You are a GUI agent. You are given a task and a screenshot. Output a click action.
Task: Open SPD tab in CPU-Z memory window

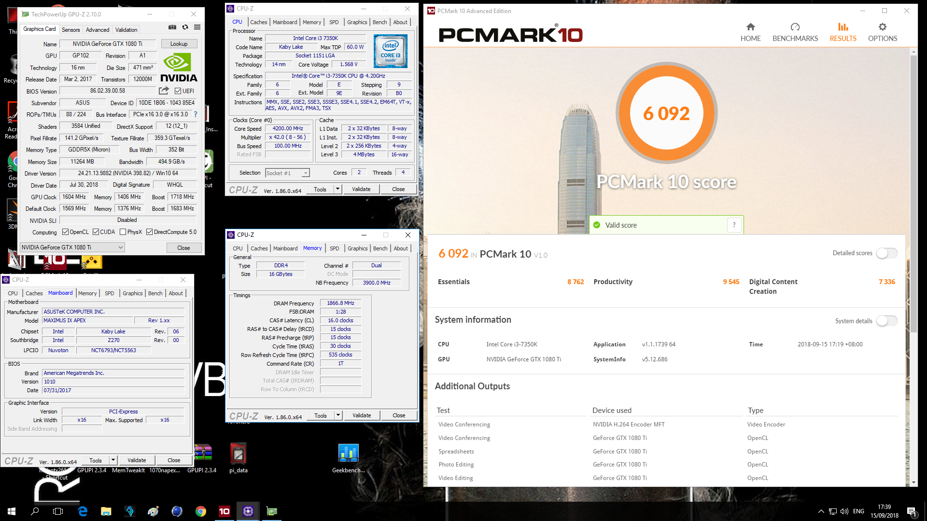point(334,248)
